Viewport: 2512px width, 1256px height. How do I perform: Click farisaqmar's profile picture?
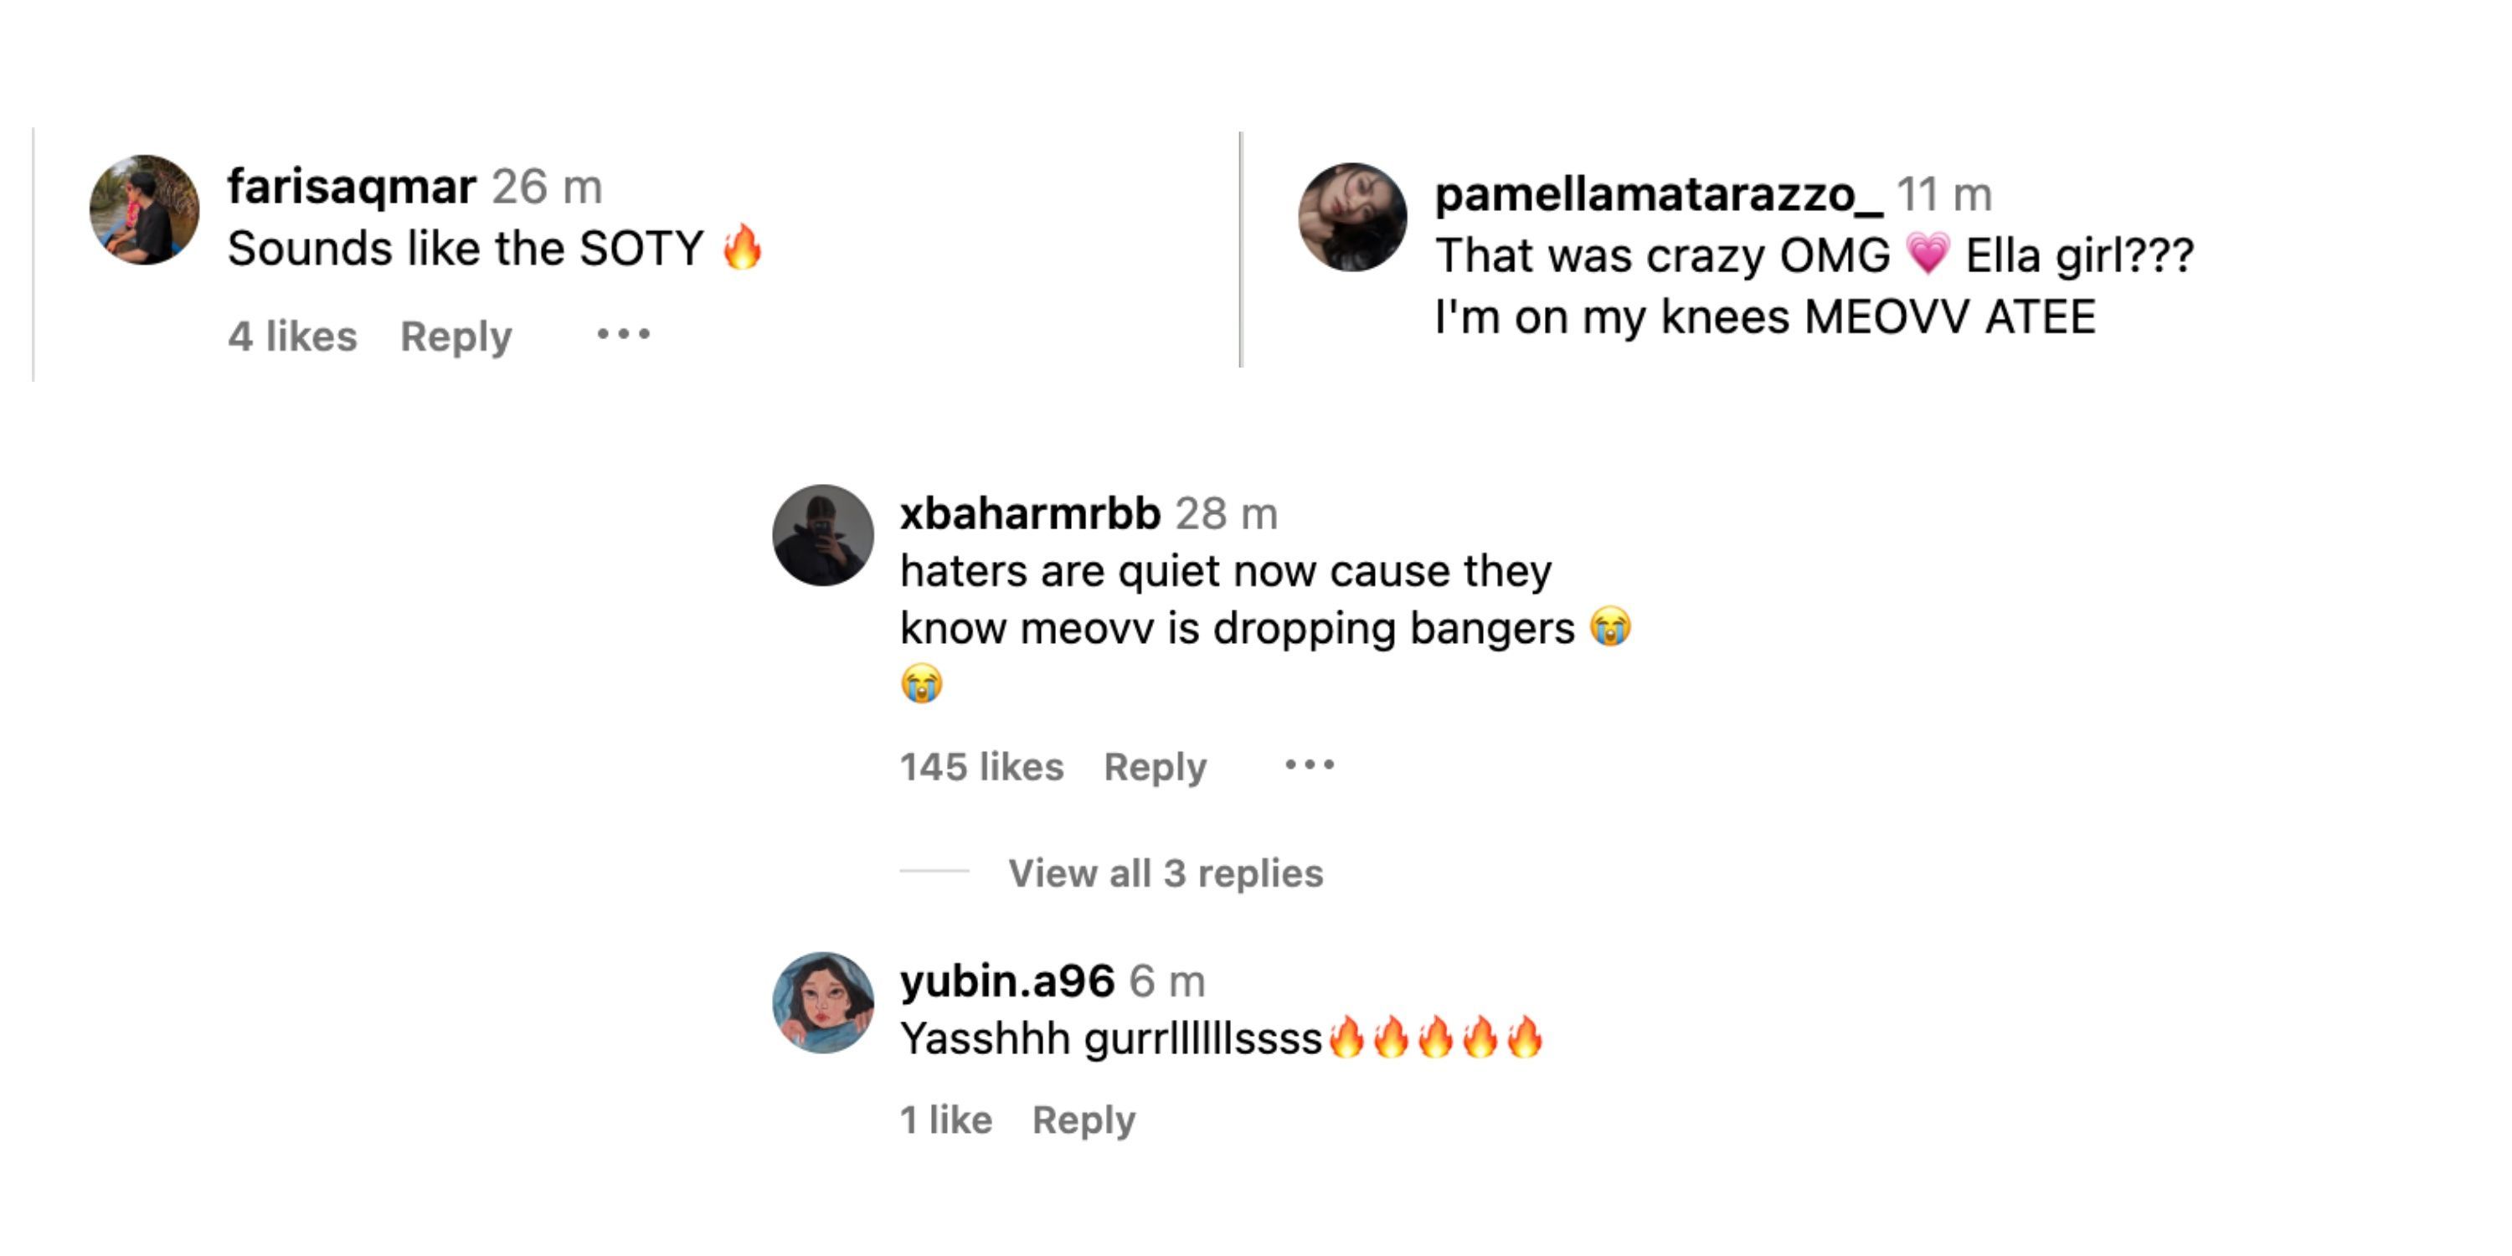tap(144, 209)
